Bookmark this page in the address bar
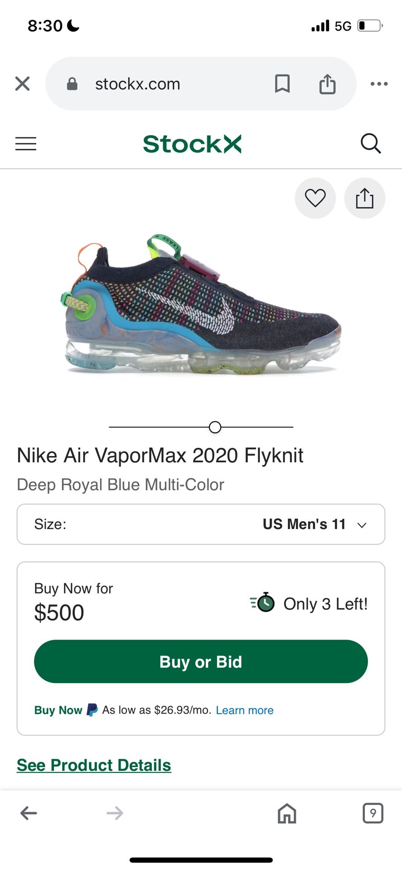This screenshot has height=871, width=402. (282, 84)
